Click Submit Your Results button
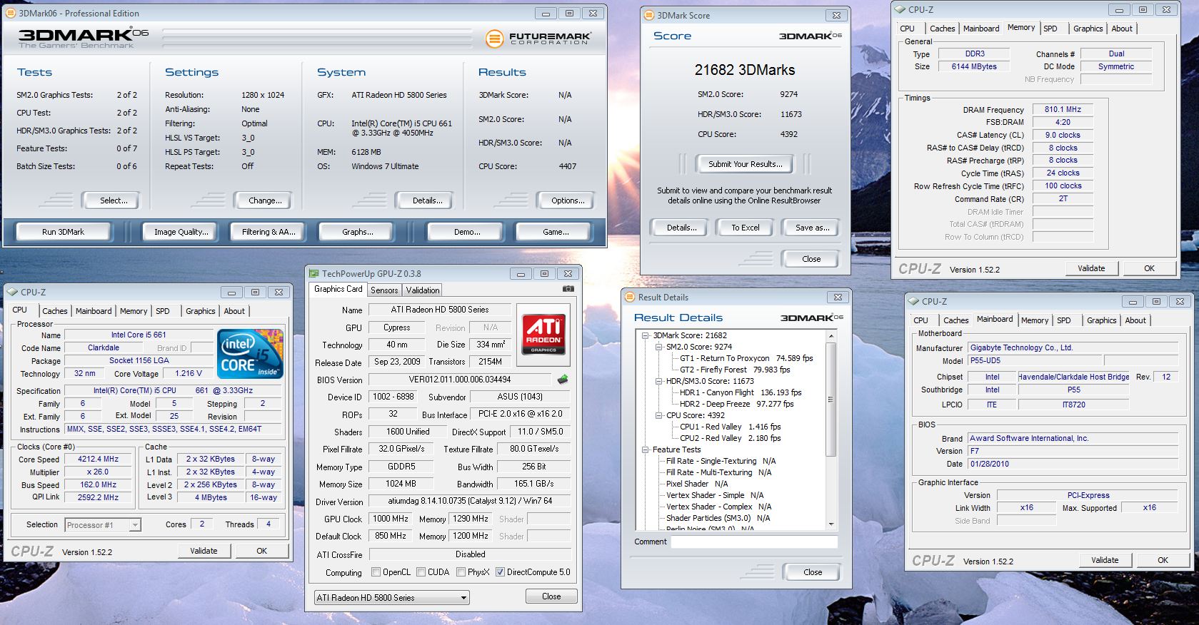The width and height of the screenshot is (1199, 625). point(745,164)
